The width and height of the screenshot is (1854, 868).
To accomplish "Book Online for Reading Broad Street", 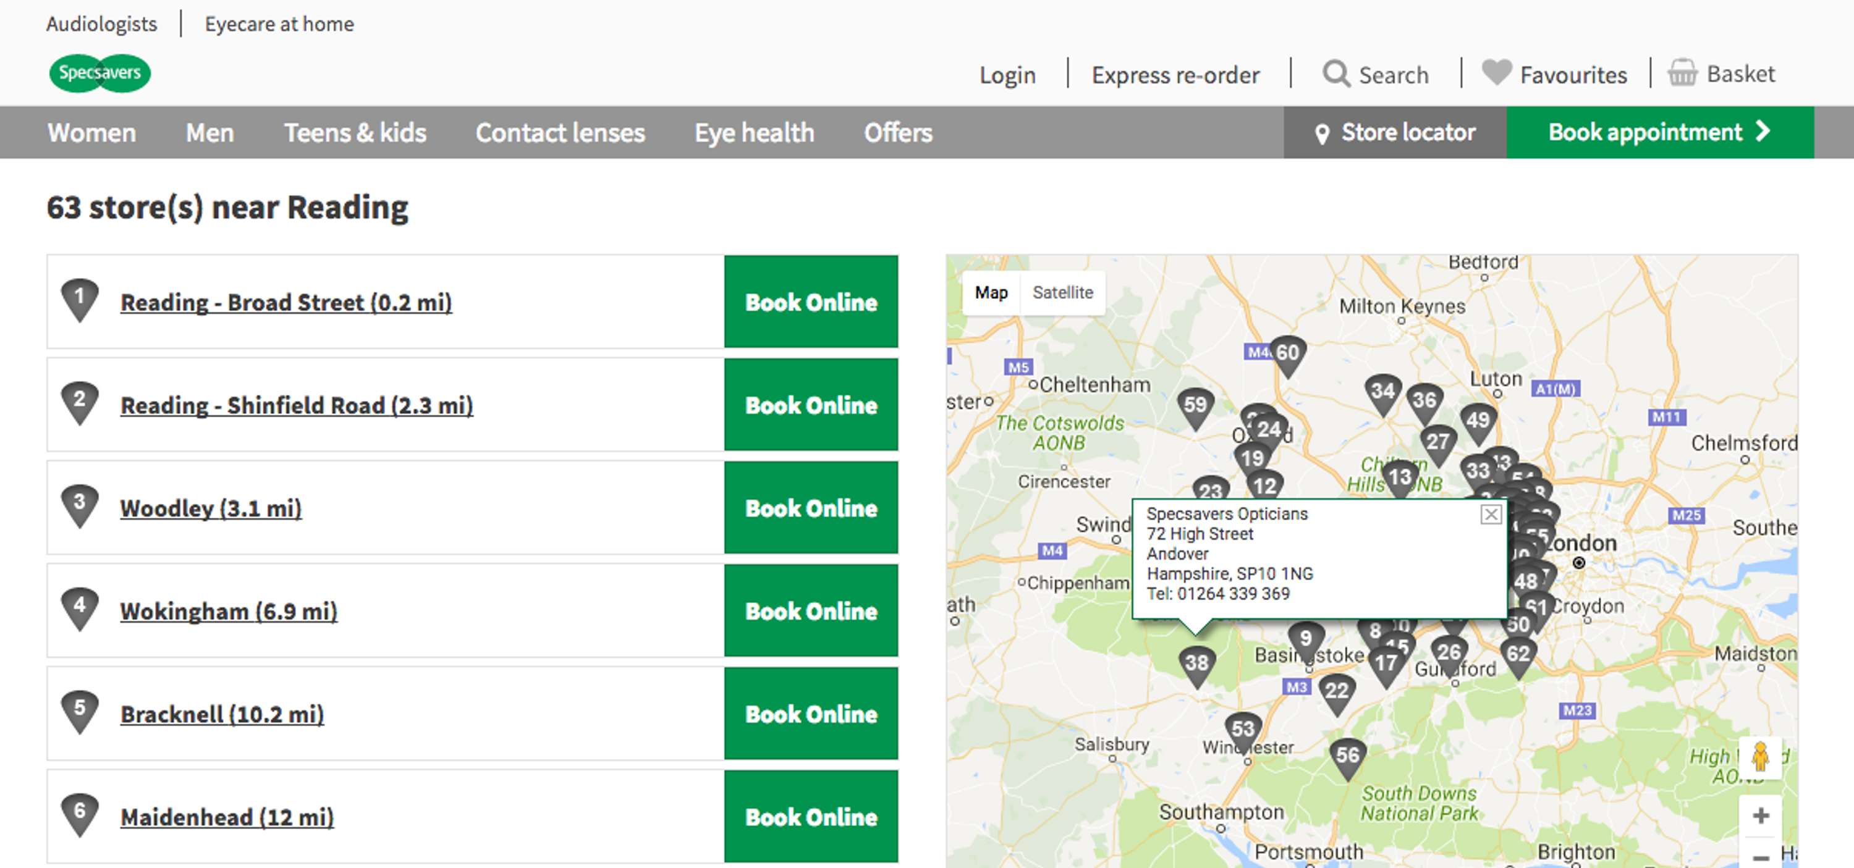I will click(x=811, y=301).
